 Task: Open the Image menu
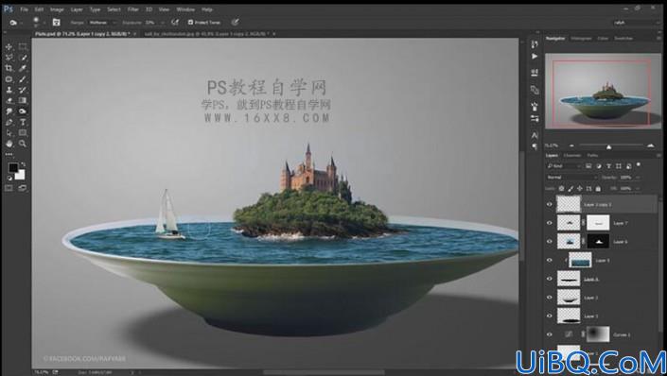57,9
